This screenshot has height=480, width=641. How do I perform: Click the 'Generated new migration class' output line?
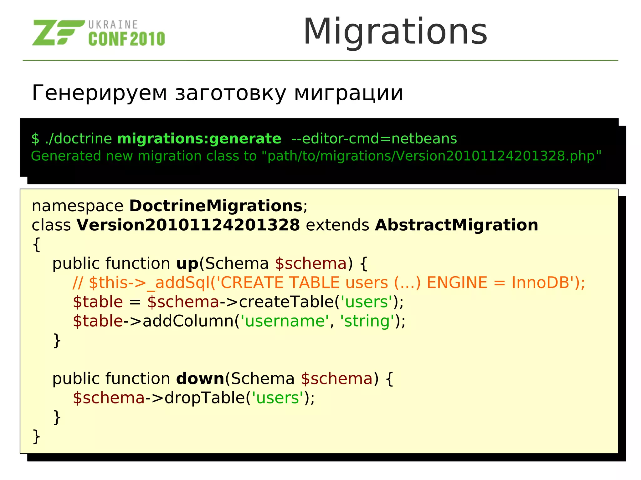pos(316,156)
